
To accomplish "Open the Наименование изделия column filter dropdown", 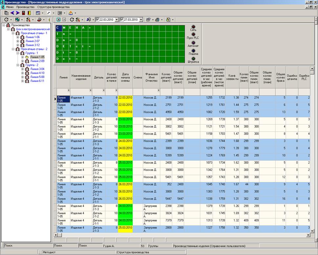I will pyautogui.click(x=91, y=90).
